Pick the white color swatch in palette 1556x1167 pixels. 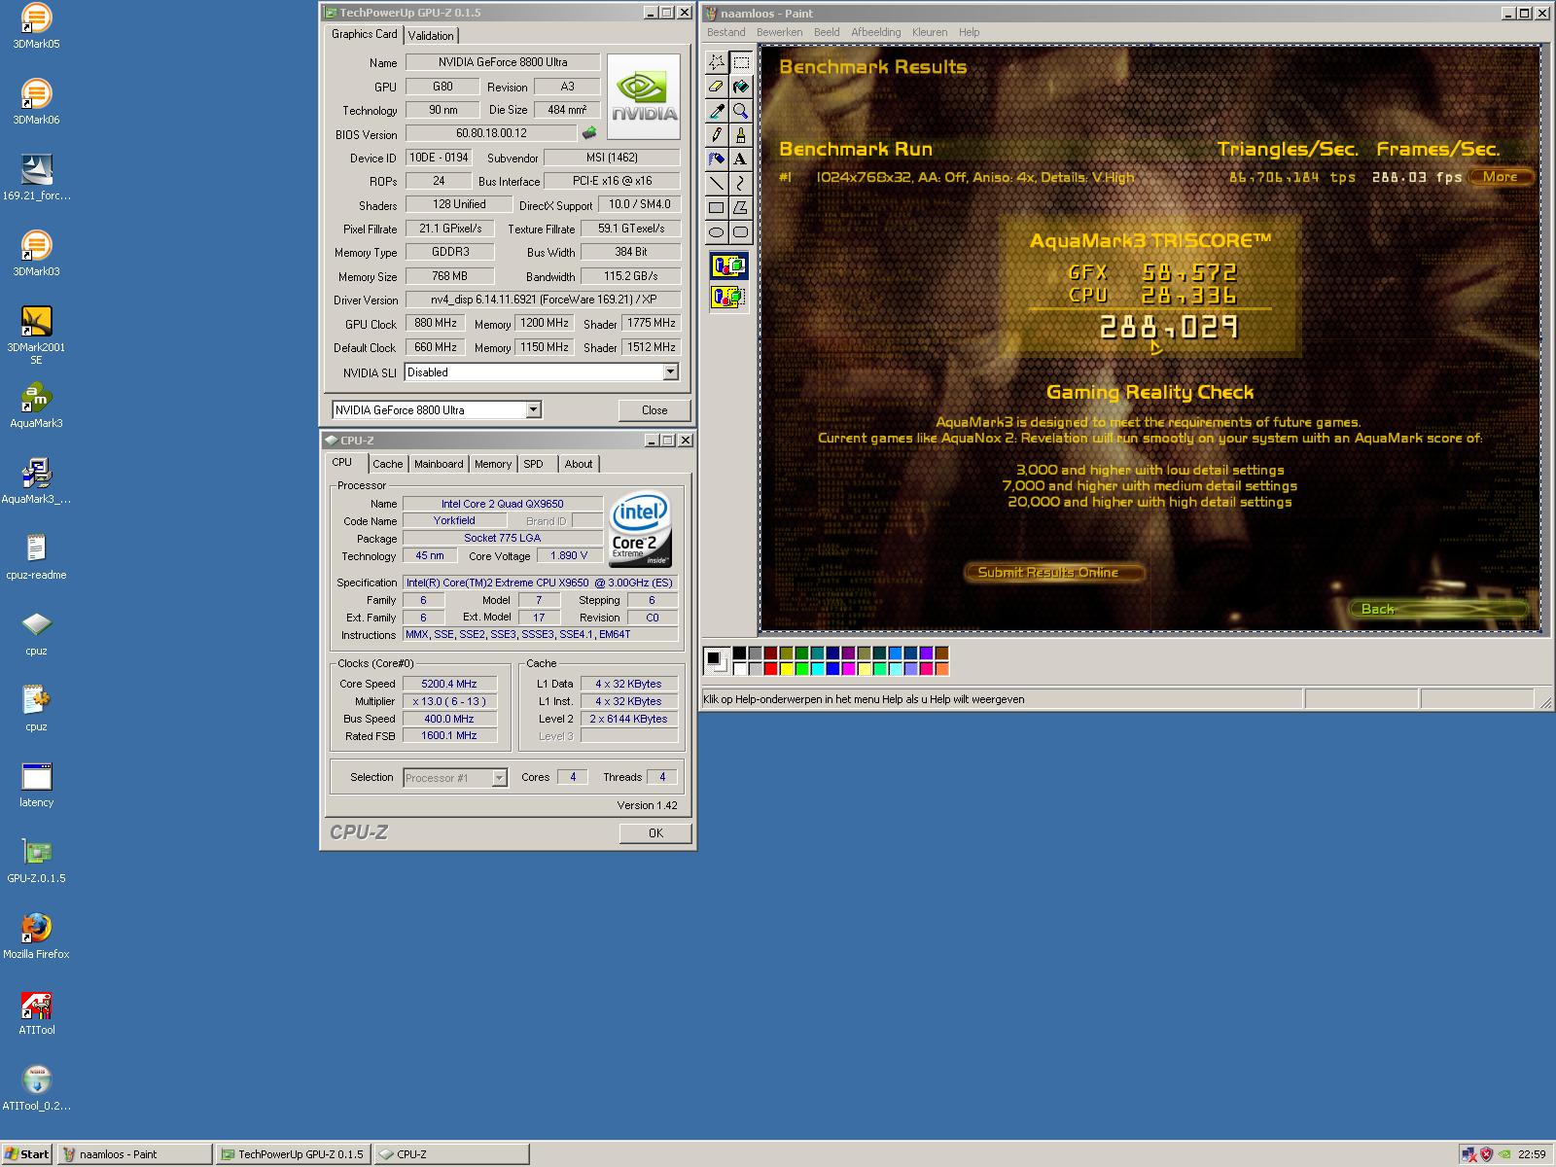click(x=739, y=668)
